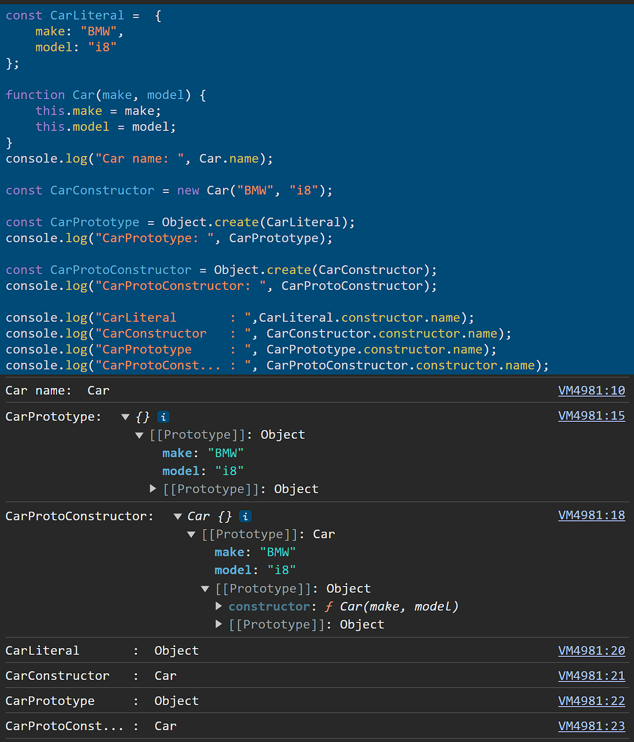Collapse the Car {} object output
This screenshot has height=742, width=634.
[x=178, y=516]
